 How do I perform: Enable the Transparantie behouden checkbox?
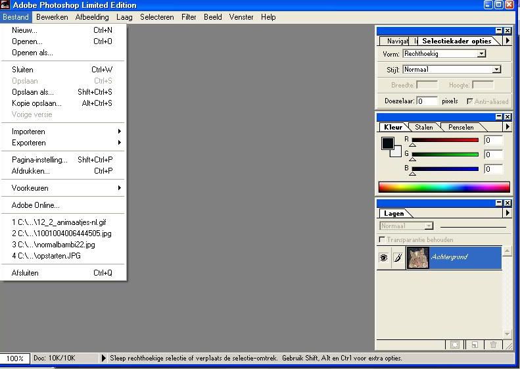[383, 240]
